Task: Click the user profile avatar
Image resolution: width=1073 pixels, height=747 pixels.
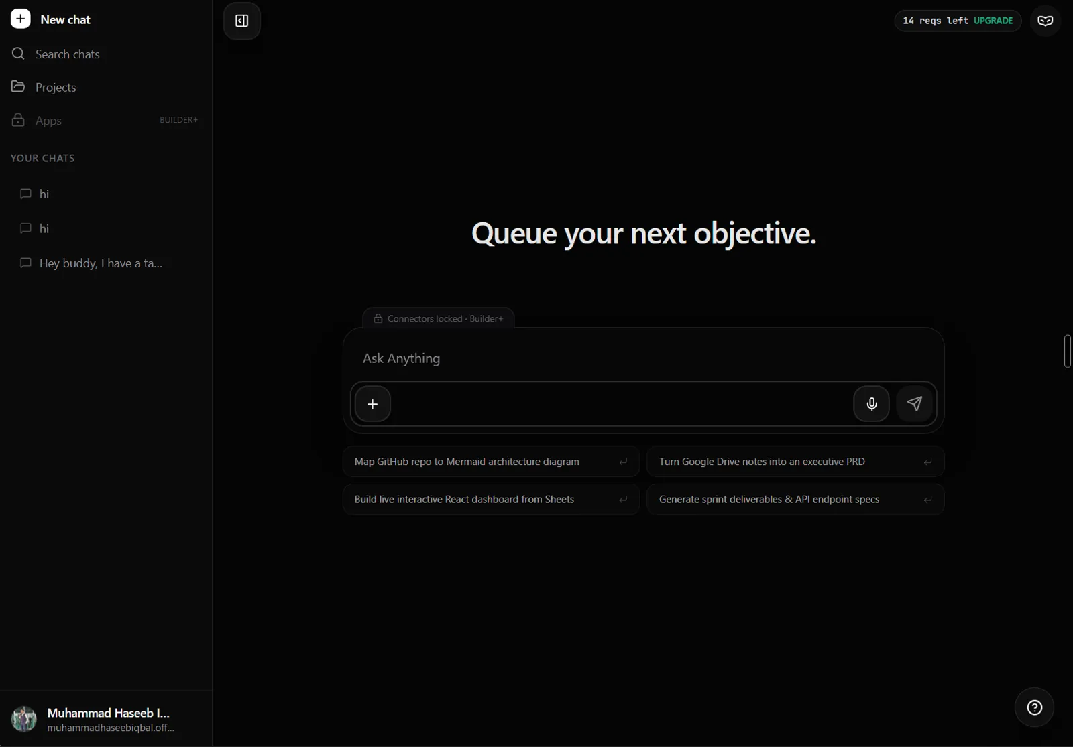Action: pos(24,719)
